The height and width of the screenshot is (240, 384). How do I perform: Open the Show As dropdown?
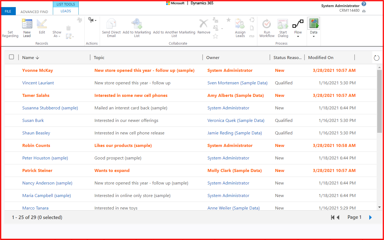[57, 34]
